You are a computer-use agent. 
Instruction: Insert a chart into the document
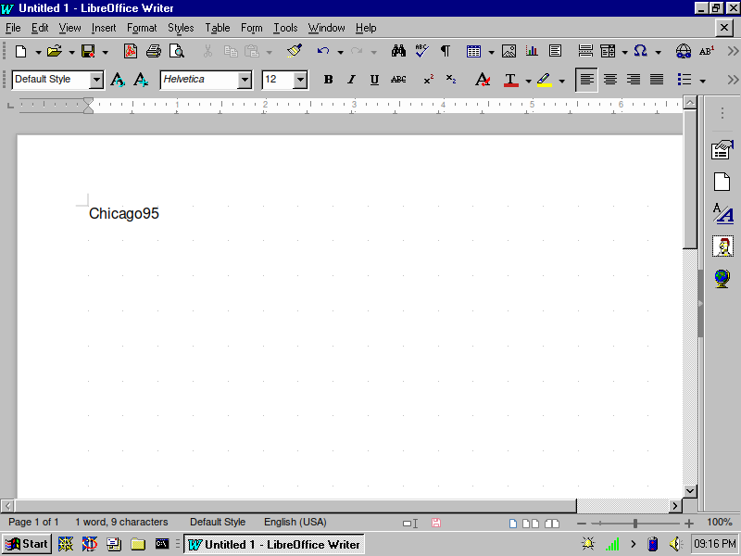click(x=531, y=51)
